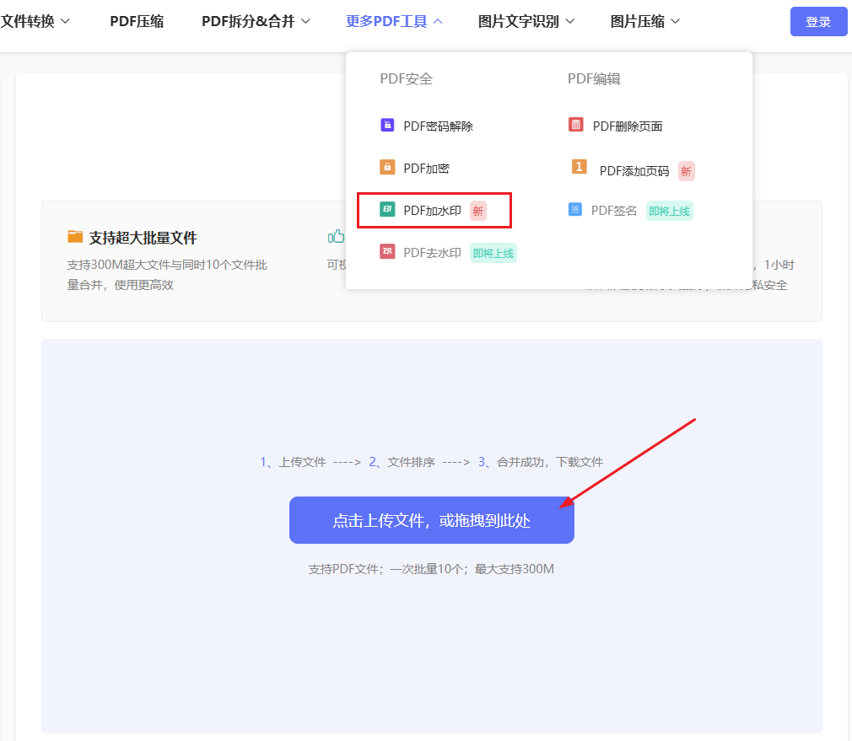Viewport: 852px width, 741px height.
Task: Open the PDF拆分&合并 menu
Action: pos(249,21)
